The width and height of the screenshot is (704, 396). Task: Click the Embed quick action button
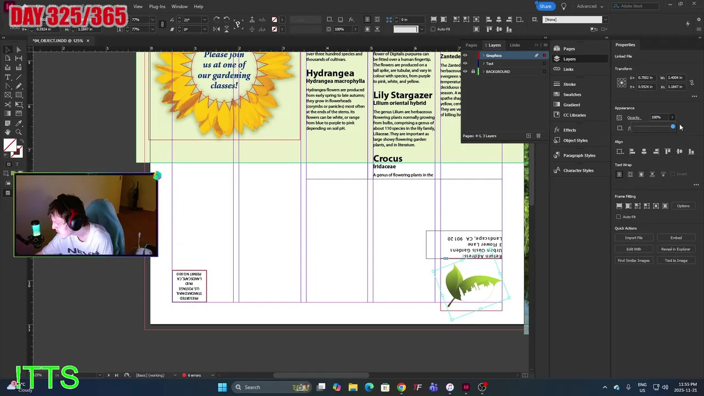click(676, 238)
